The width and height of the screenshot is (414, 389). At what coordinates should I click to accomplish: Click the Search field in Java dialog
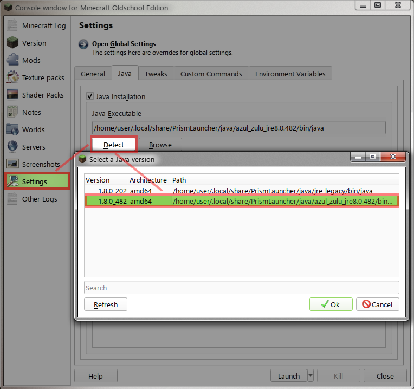pos(241,288)
